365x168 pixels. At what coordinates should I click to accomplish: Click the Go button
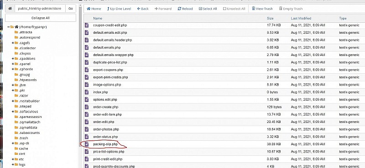71,9
